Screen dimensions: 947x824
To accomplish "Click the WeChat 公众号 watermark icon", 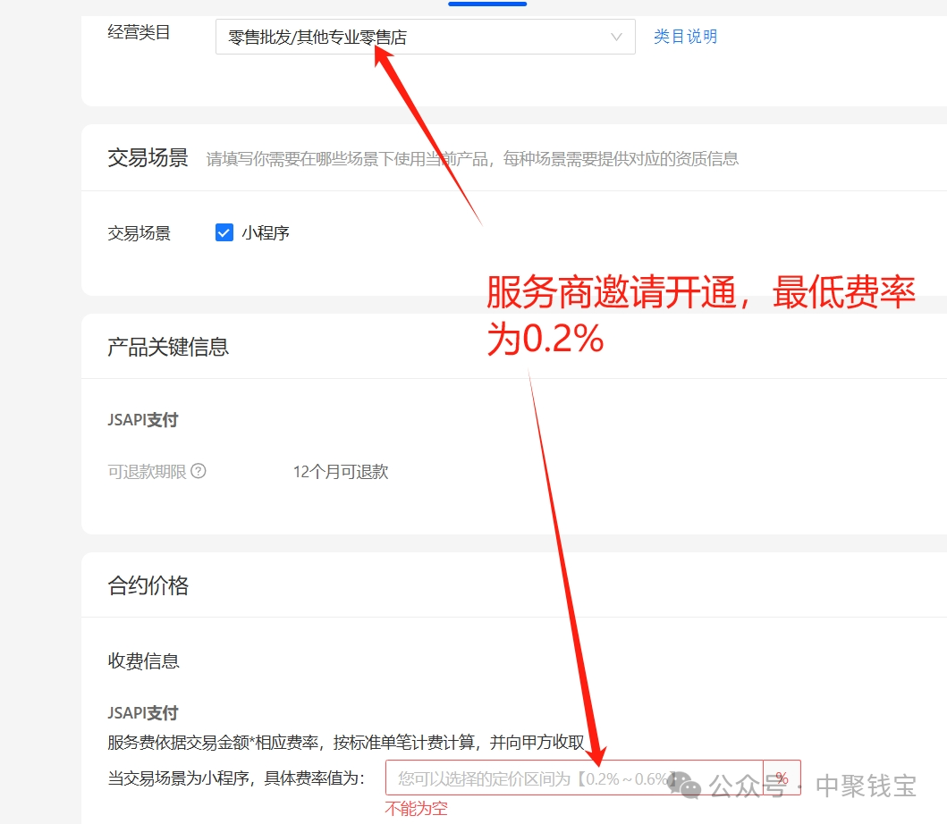I will click(x=685, y=786).
